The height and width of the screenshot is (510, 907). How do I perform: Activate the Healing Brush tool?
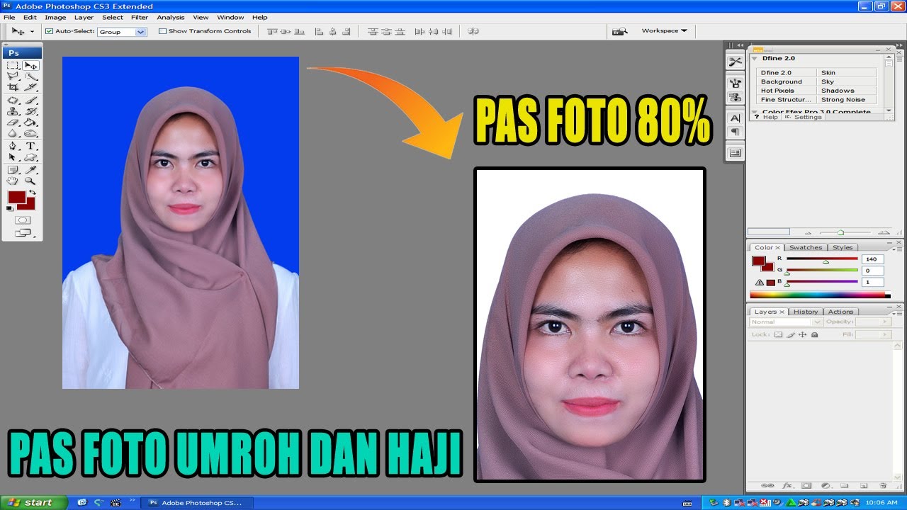tap(13, 101)
